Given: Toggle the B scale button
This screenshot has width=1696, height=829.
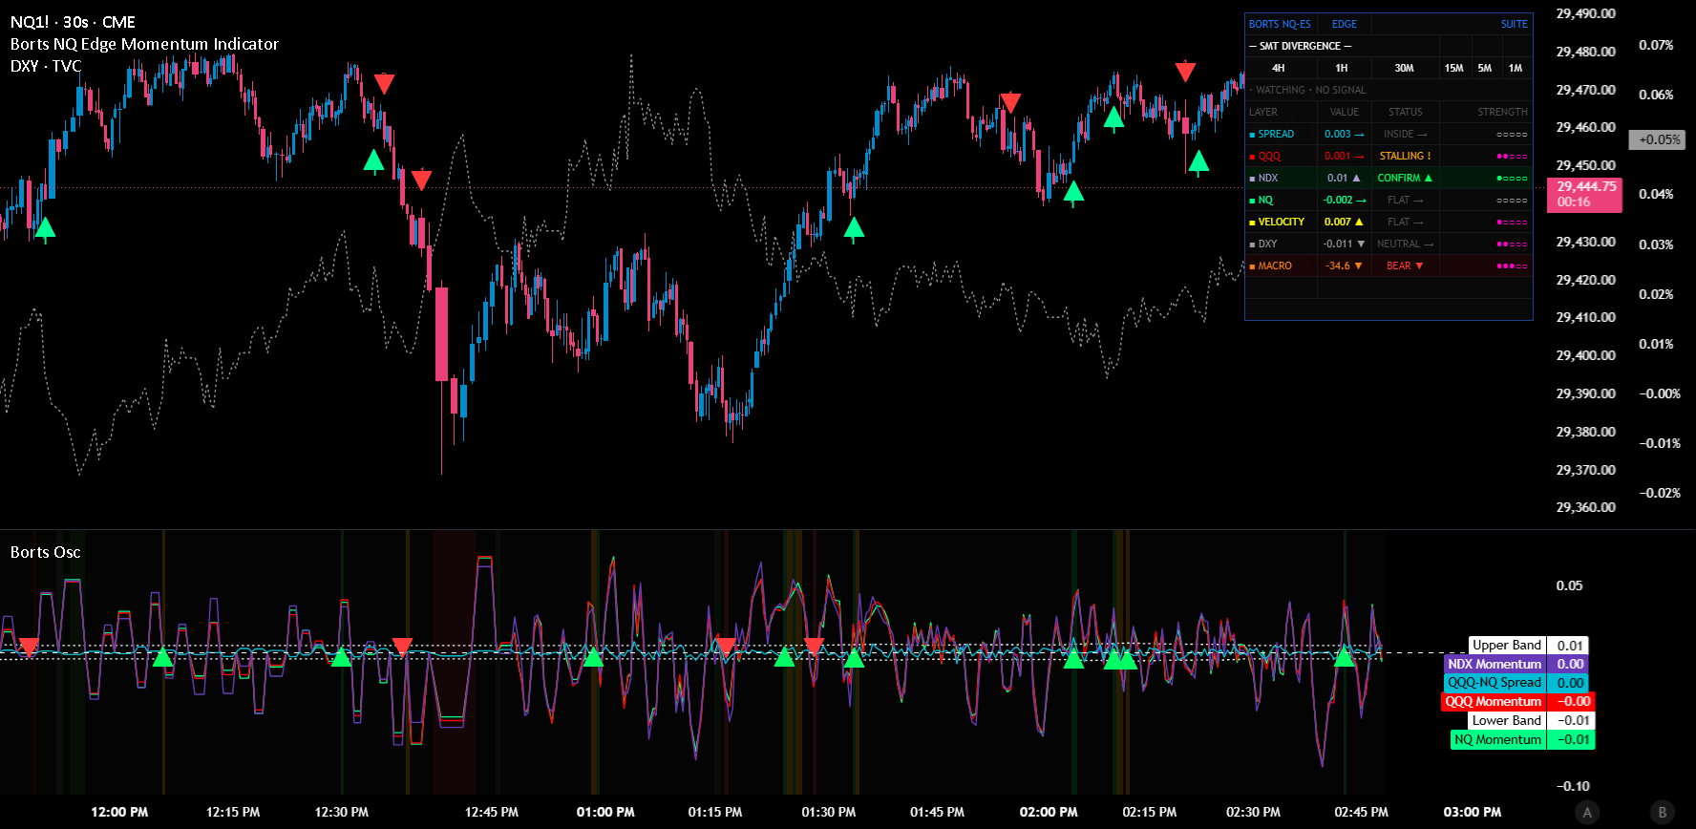Looking at the screenshot, I should click(1662, 813).
